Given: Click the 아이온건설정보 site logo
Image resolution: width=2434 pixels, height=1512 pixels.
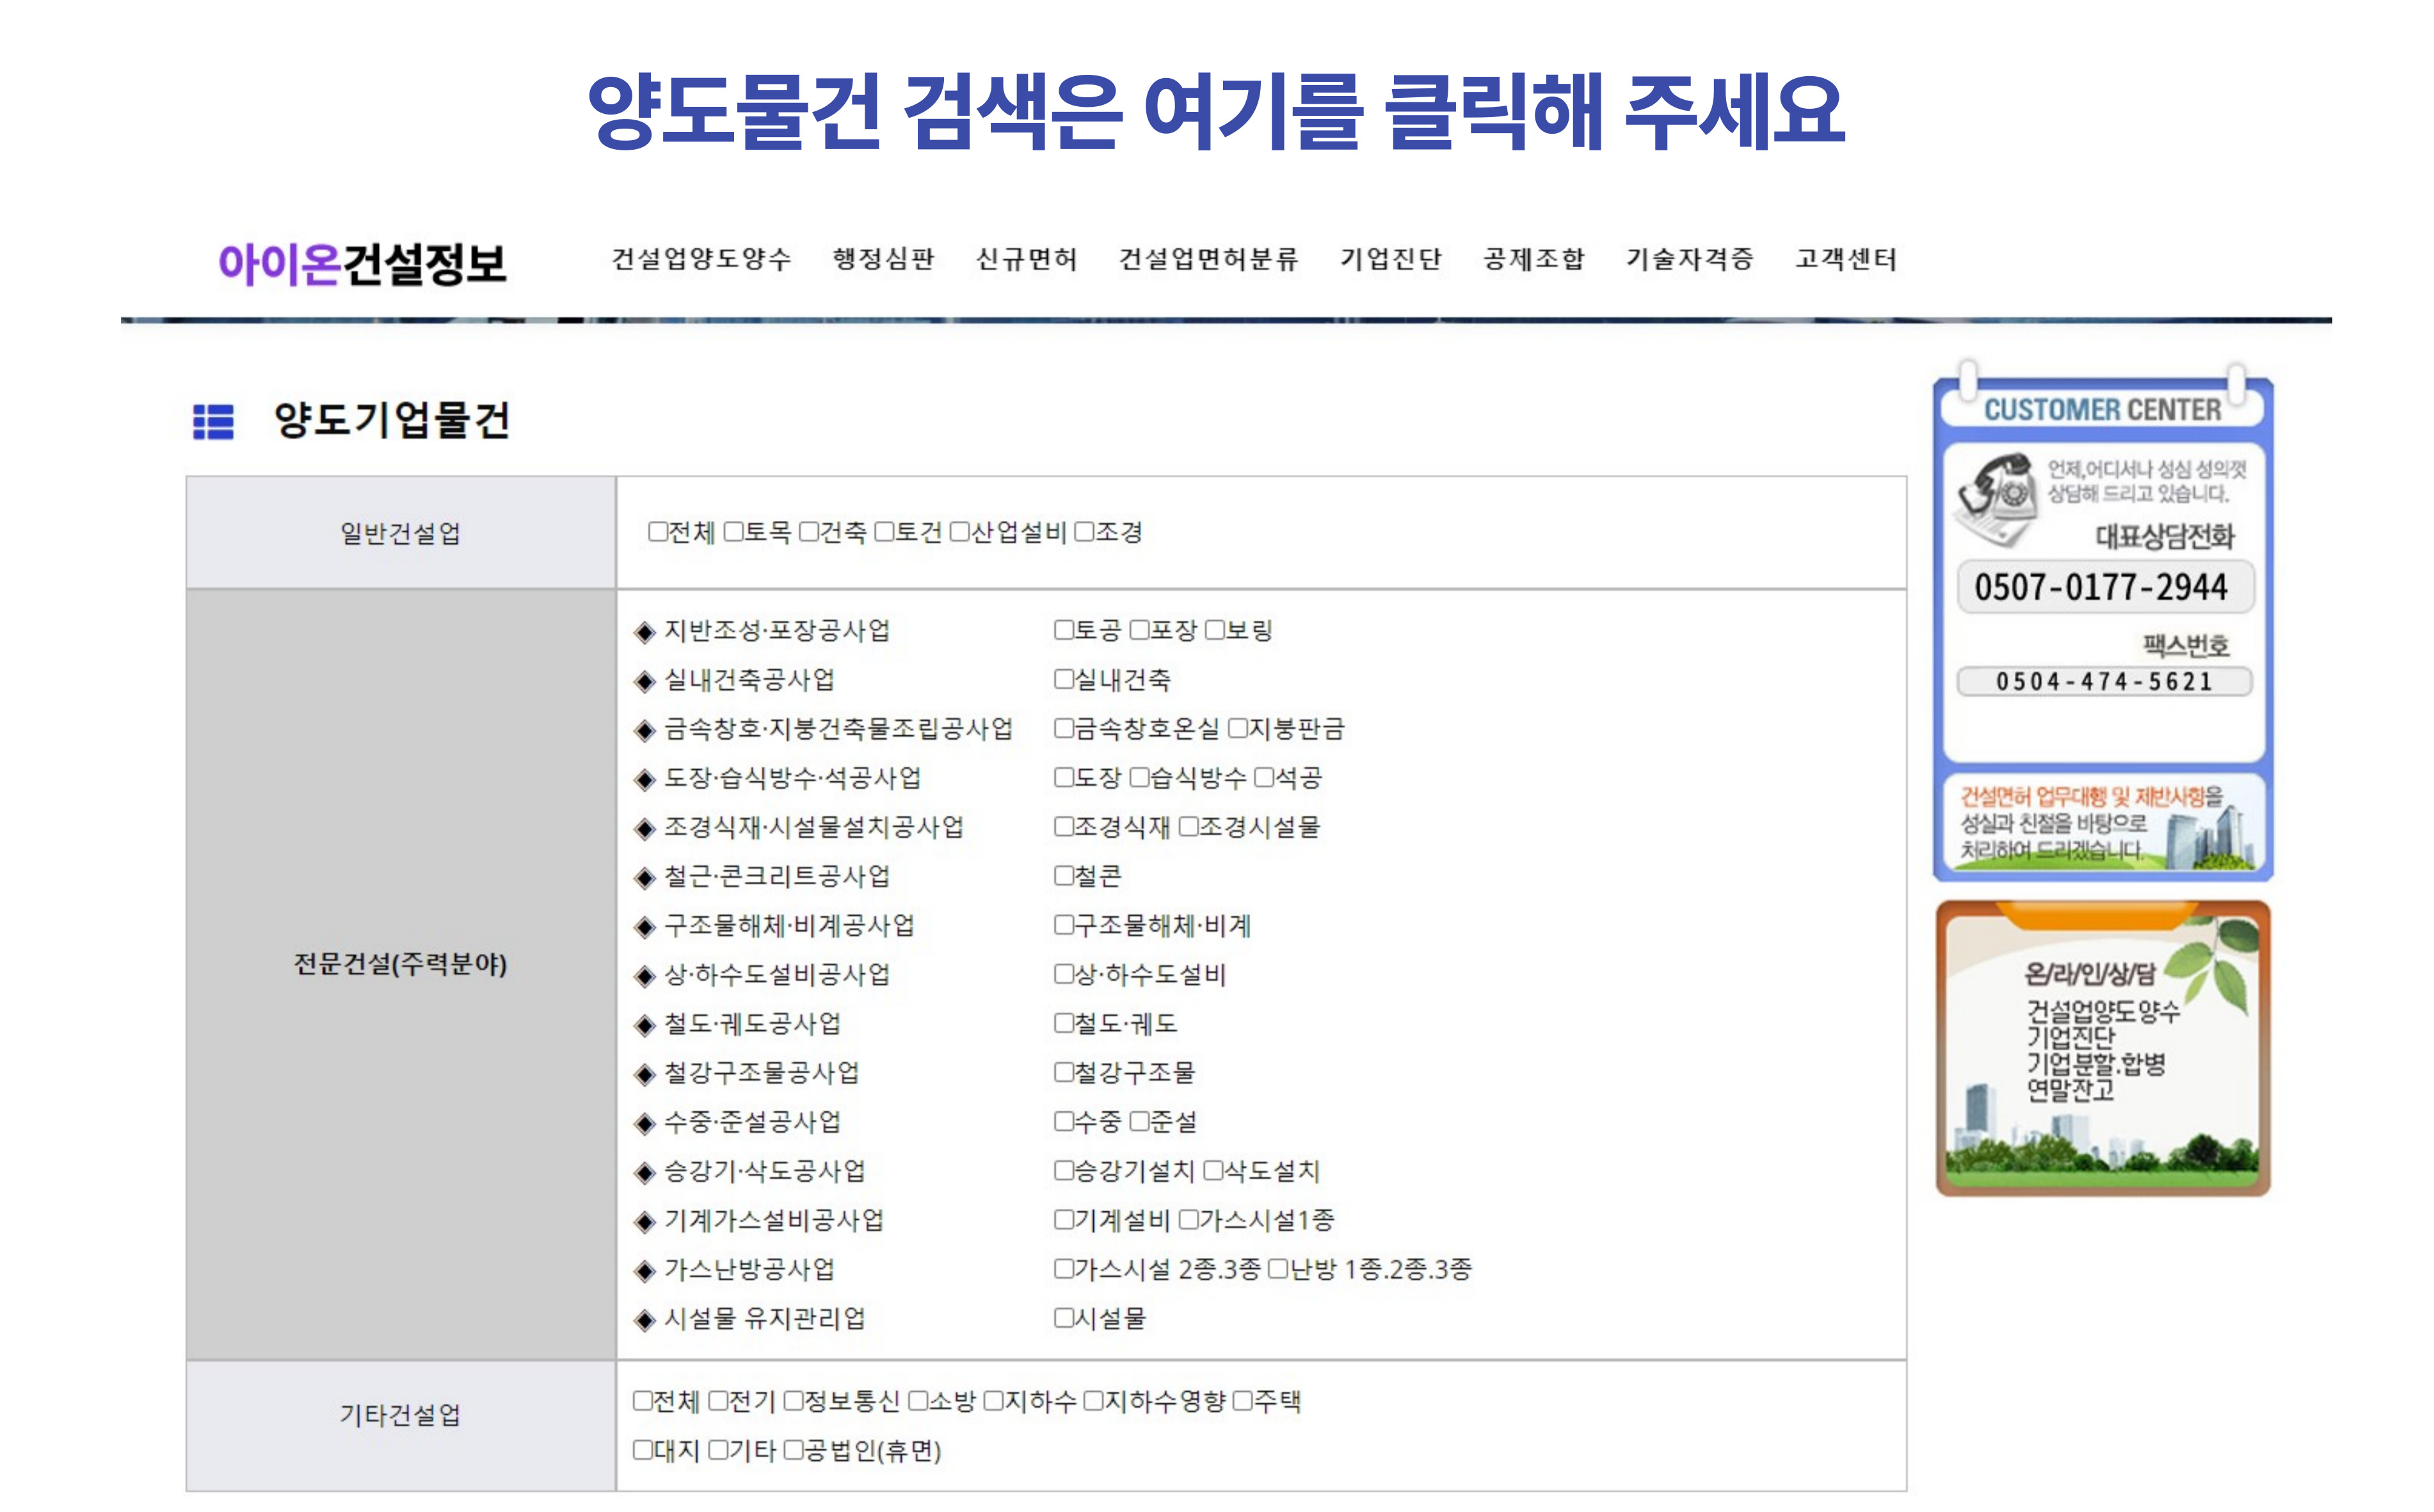Looking at the screenshot, I should click(362, 263).
